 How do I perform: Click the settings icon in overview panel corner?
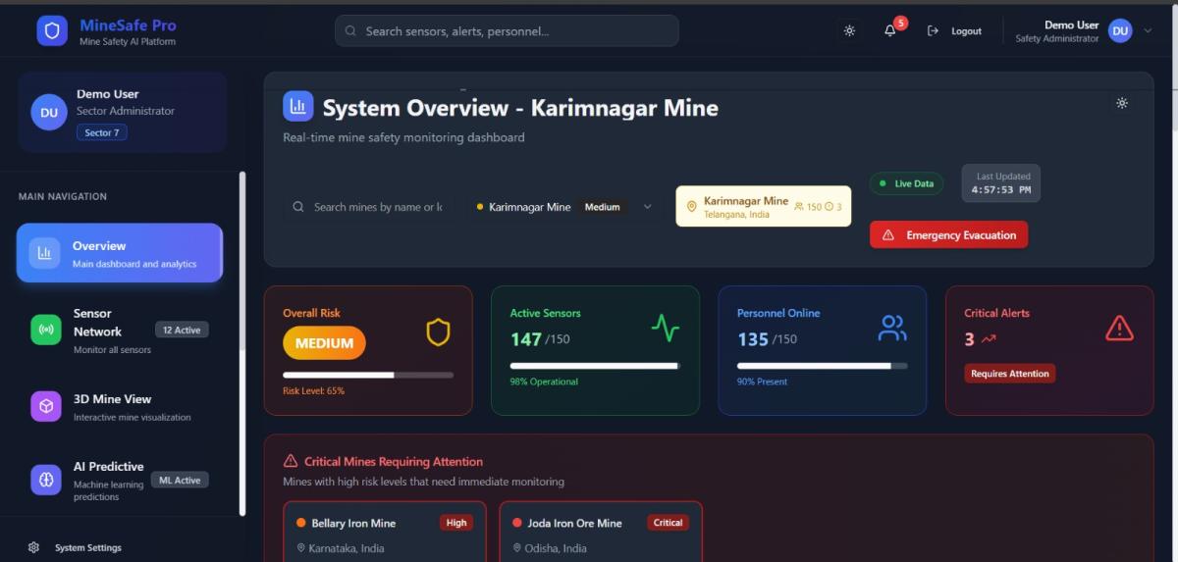pos(1122,103)
